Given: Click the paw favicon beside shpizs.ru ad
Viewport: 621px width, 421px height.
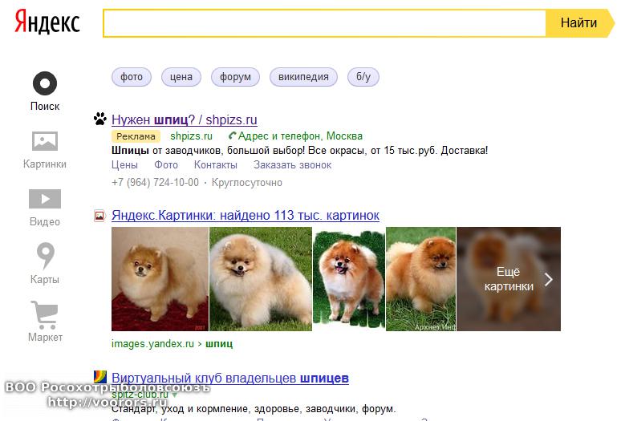Looking at the screenshot, I should point(99,119).
